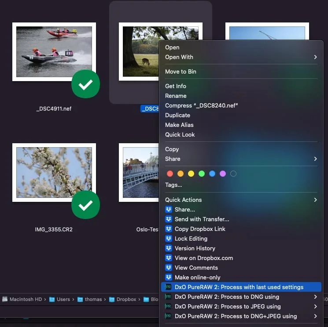Image resolution: width=328 pixels, height=327 pixels.
Task: Expand the Open With submenu arrow
Action: click(x=315, y=57)
